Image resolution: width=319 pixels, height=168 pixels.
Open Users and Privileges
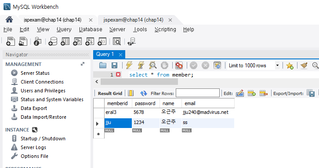(43, 91)
